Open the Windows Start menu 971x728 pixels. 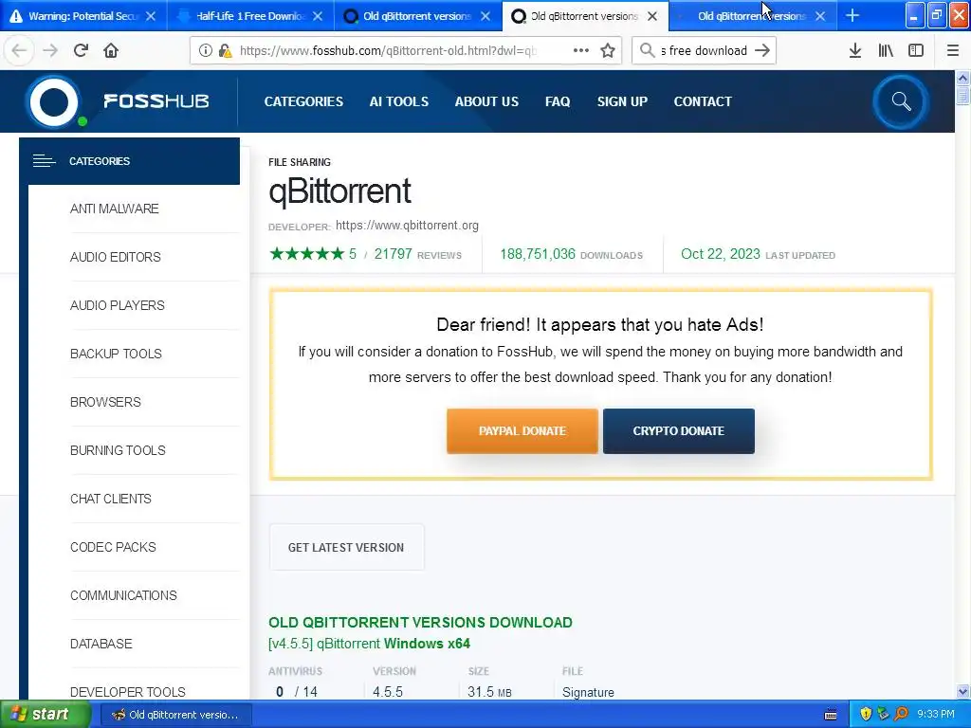tap(46, 714)
